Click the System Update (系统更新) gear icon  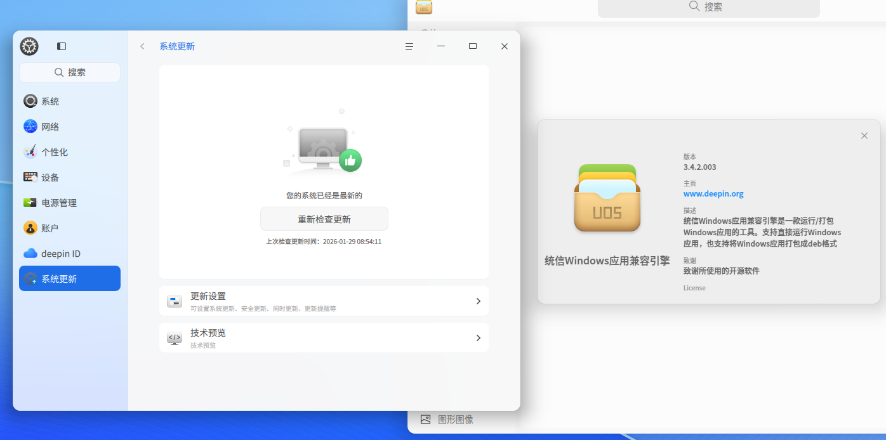[30, 278]
